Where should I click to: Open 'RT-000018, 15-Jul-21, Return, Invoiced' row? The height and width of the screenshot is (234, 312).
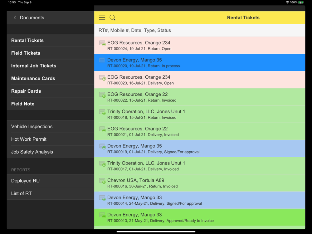click(x=200, y=114)
